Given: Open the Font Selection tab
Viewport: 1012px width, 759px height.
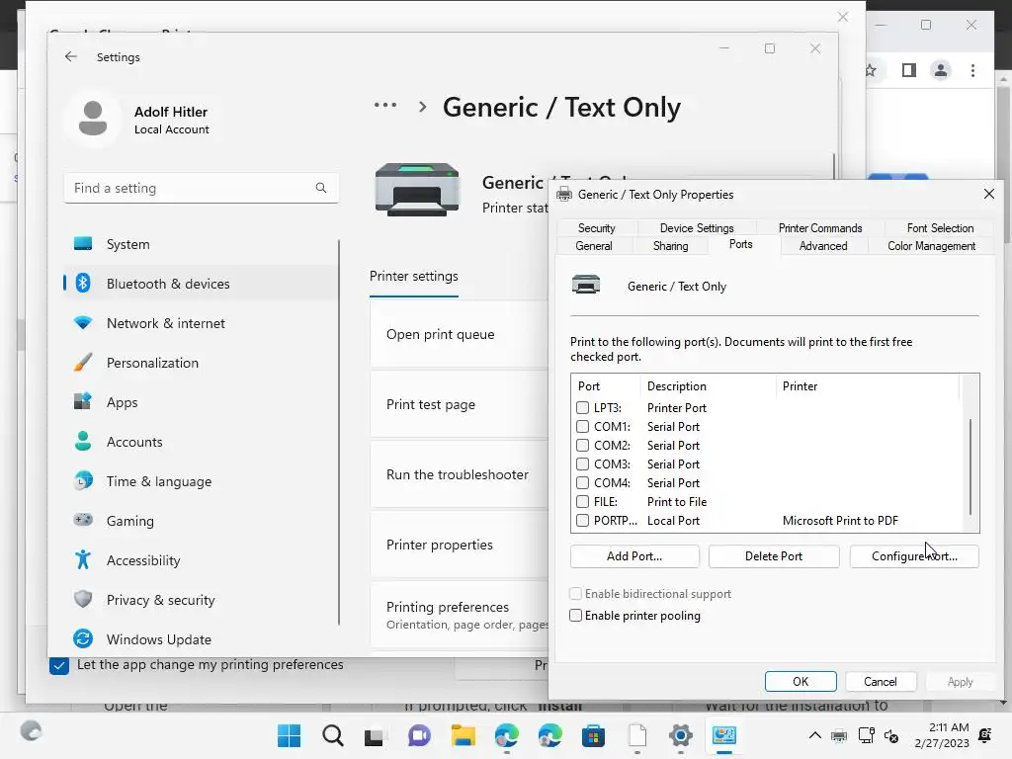Looking at the screenshot, I should pos(940,228).
